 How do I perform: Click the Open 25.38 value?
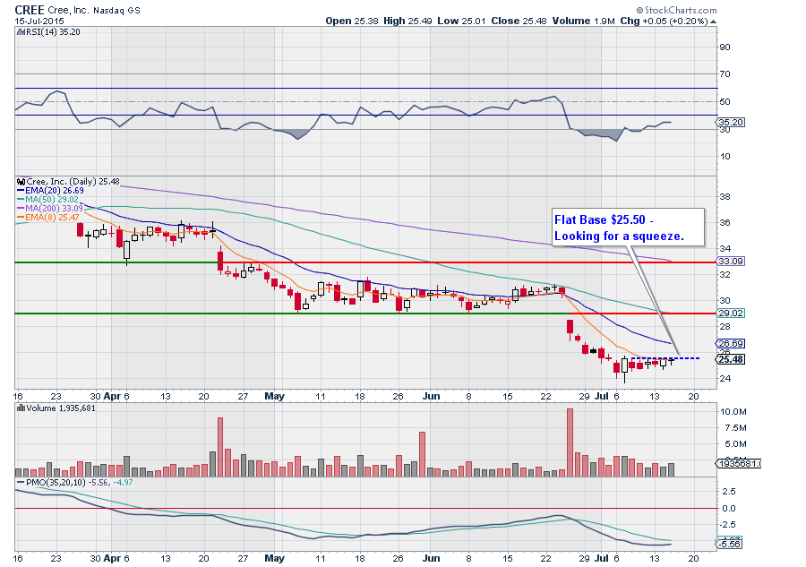[352, 21]
